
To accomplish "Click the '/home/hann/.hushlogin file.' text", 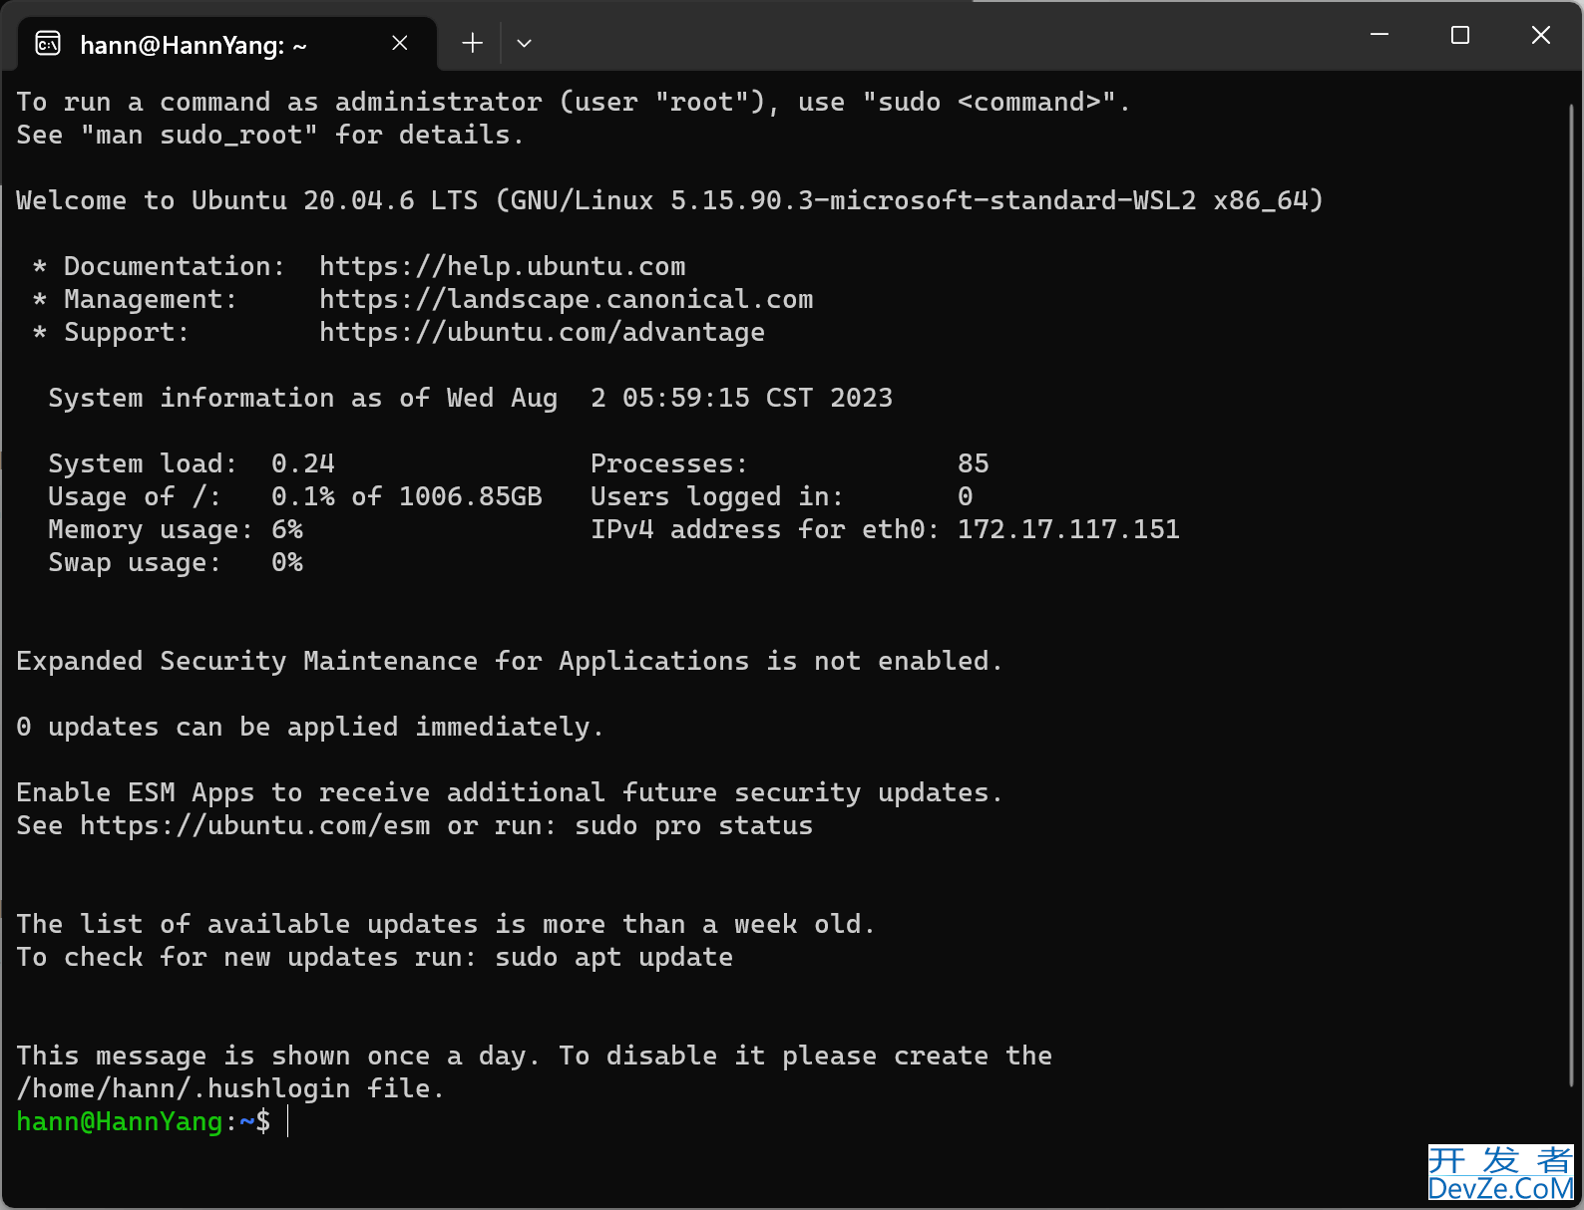I will 230,1088.
